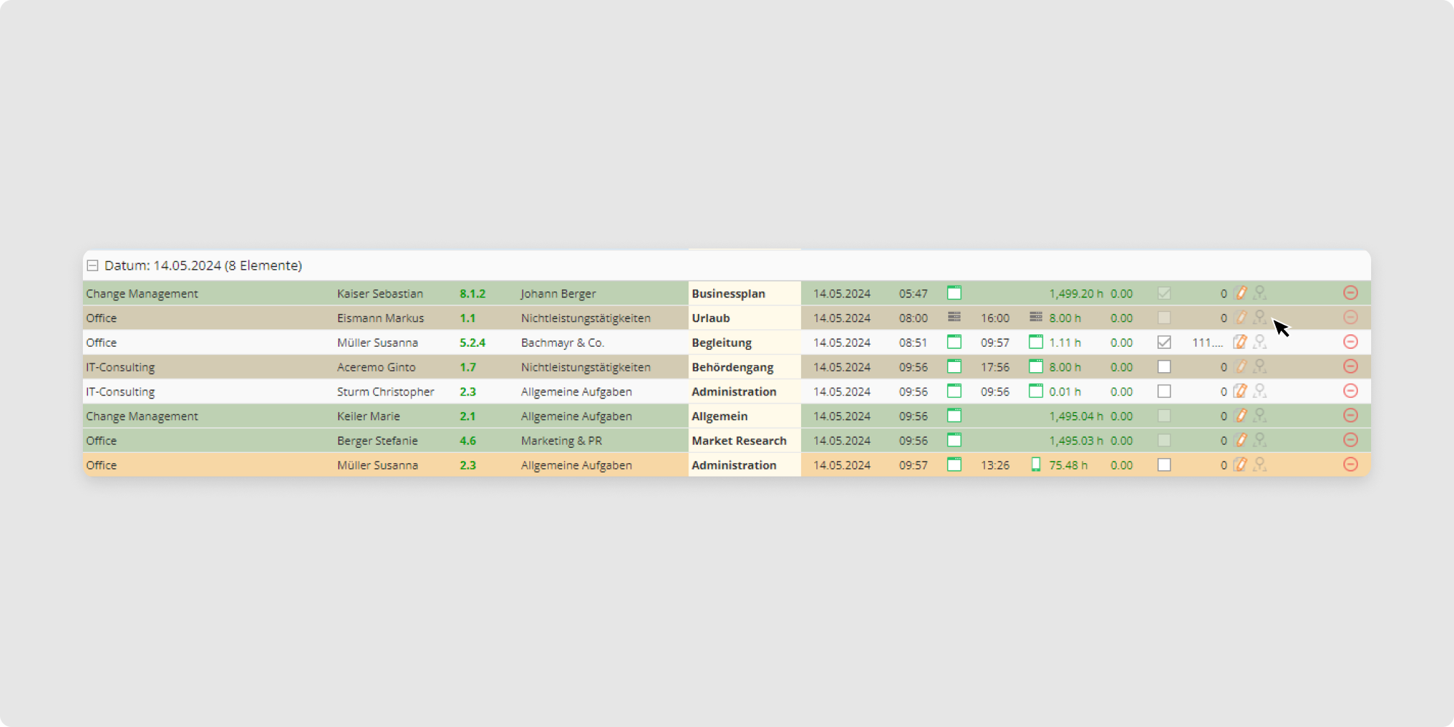Tick the checkbox in Aceremo Ginto row
Screen dimensions: 1454x727
click(1164, 367)
